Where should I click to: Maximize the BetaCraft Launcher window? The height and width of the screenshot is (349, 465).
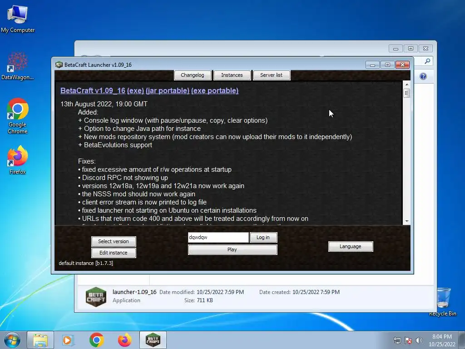point(387,65)
